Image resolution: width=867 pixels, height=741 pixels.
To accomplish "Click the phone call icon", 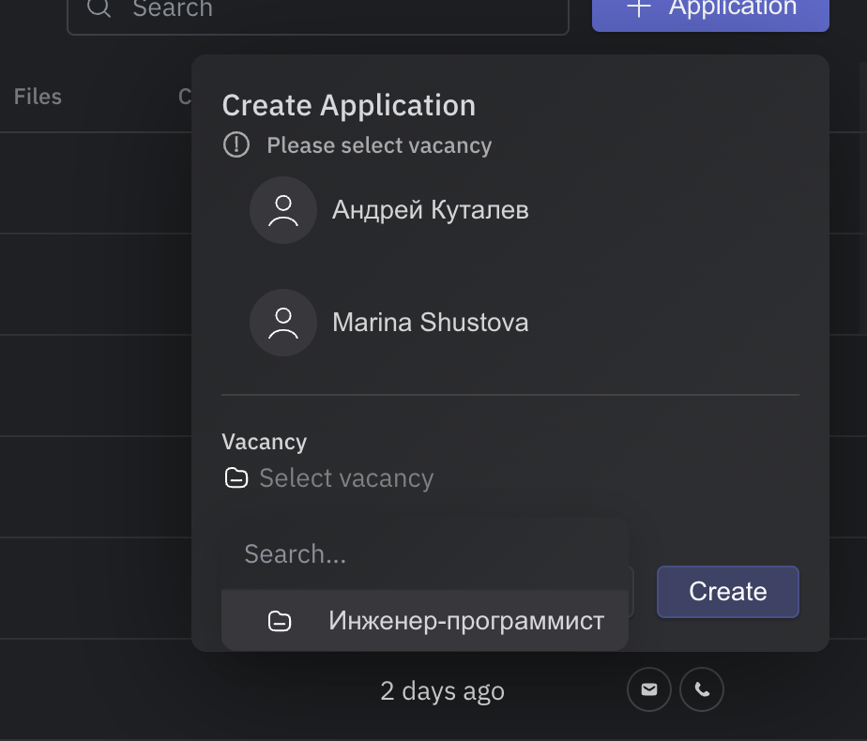I will click(x=701, y=689).
